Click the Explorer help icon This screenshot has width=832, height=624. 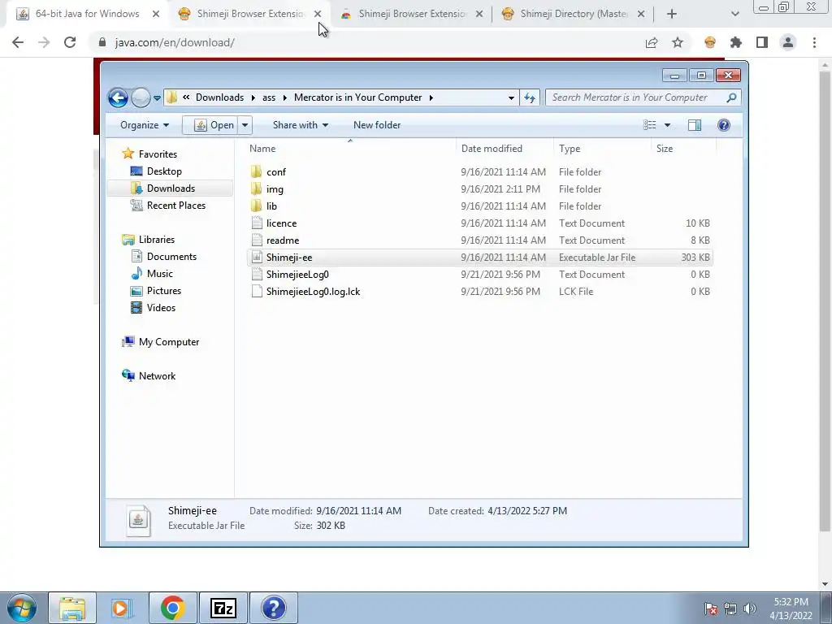(724, 125)
